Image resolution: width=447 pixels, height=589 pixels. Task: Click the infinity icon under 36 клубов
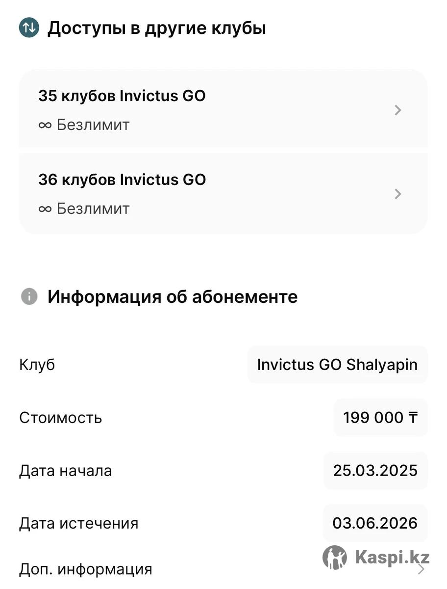[45, 209]
